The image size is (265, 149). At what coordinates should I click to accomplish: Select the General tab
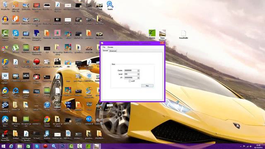point(106,50)
